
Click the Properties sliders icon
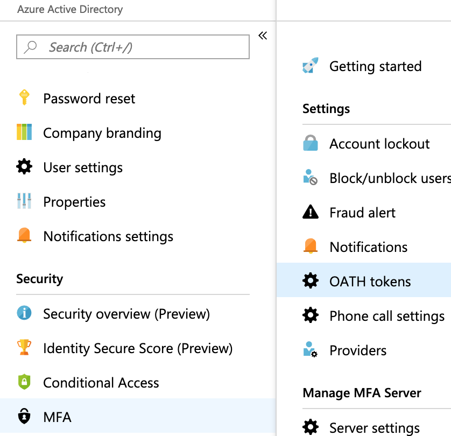[24, 201]
